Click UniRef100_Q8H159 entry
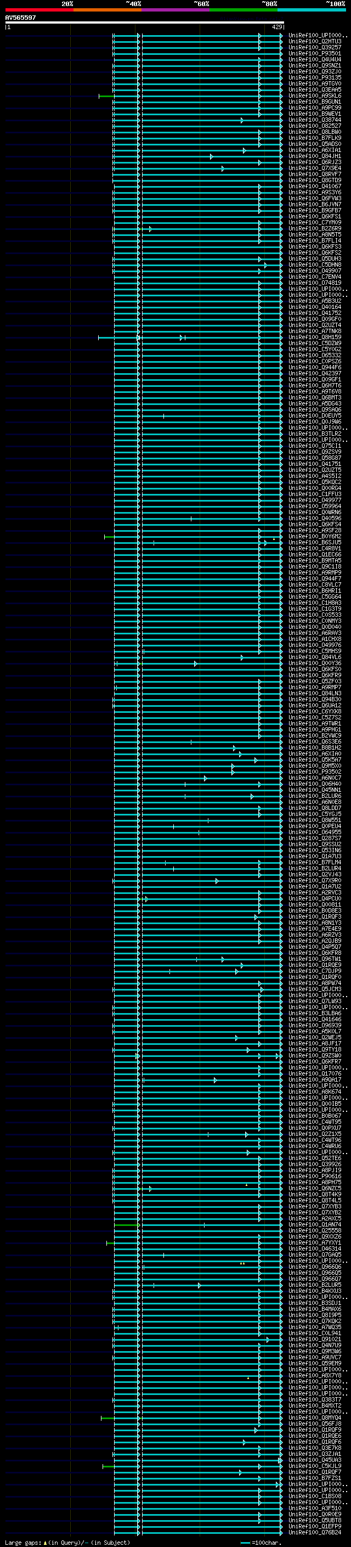This screenshot has height=1547, width=351. click(315, 337)
